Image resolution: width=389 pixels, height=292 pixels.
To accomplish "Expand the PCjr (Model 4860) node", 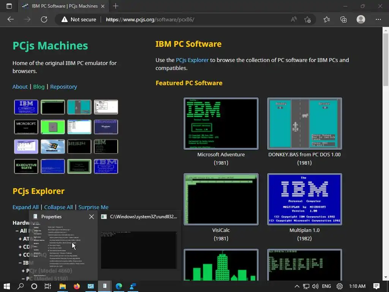I will [x=23, y=271].
